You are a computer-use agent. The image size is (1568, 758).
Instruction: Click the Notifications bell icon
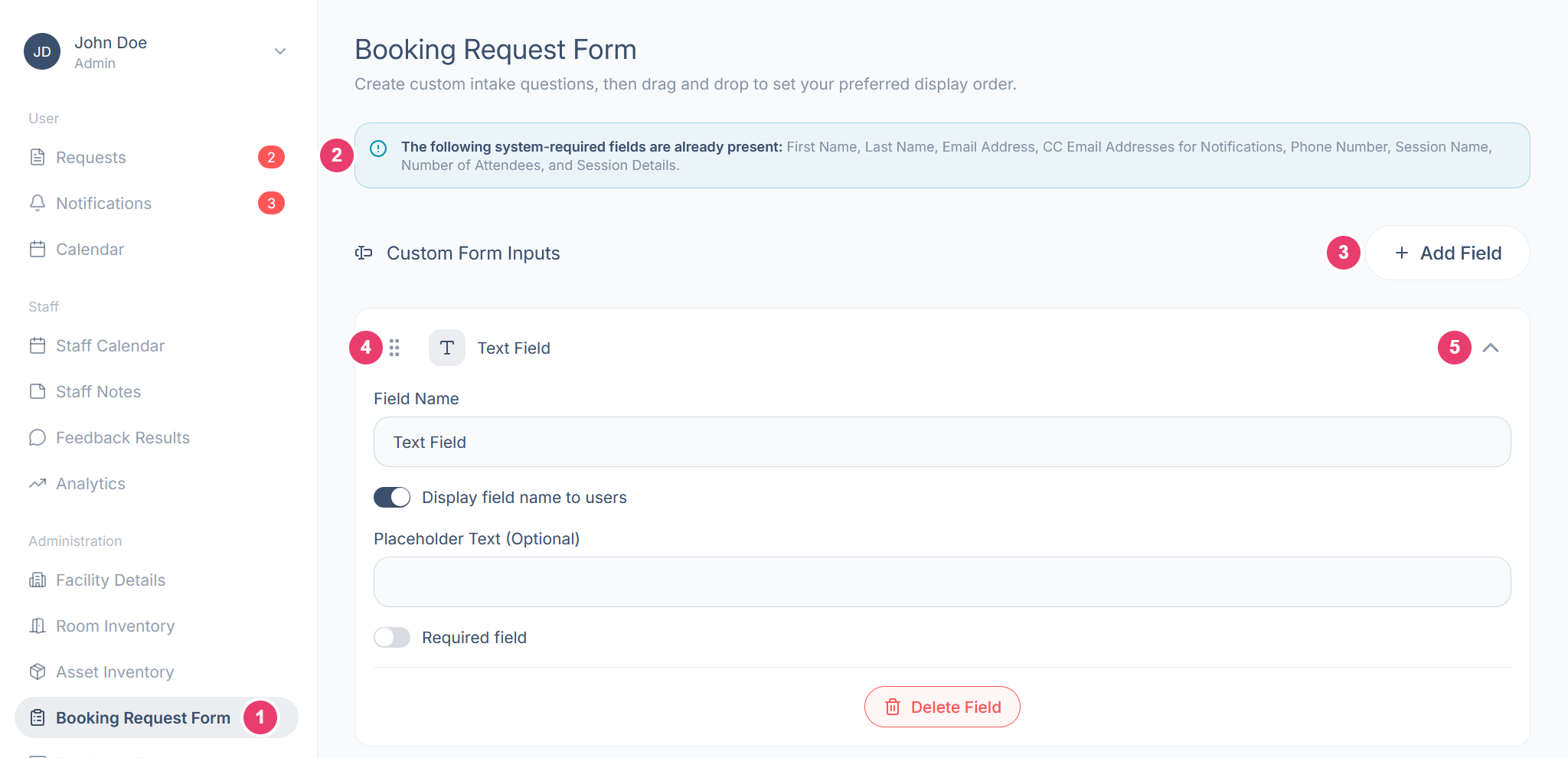[x=38, y=203]
